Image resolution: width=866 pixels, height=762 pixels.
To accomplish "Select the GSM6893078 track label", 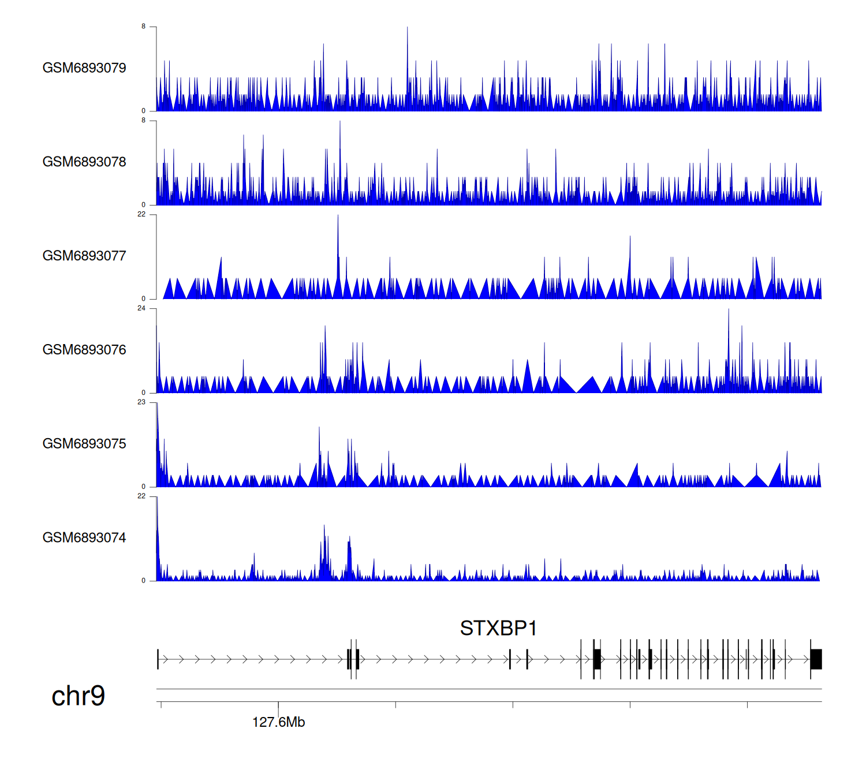I will (x=84, y=162).
